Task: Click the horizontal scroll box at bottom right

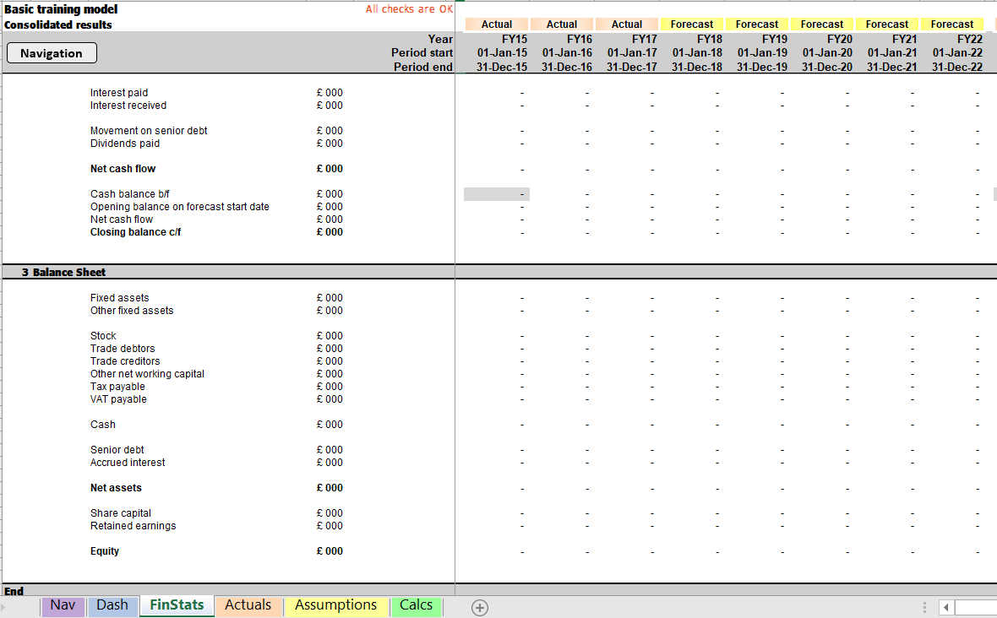Action: (976, 607)
